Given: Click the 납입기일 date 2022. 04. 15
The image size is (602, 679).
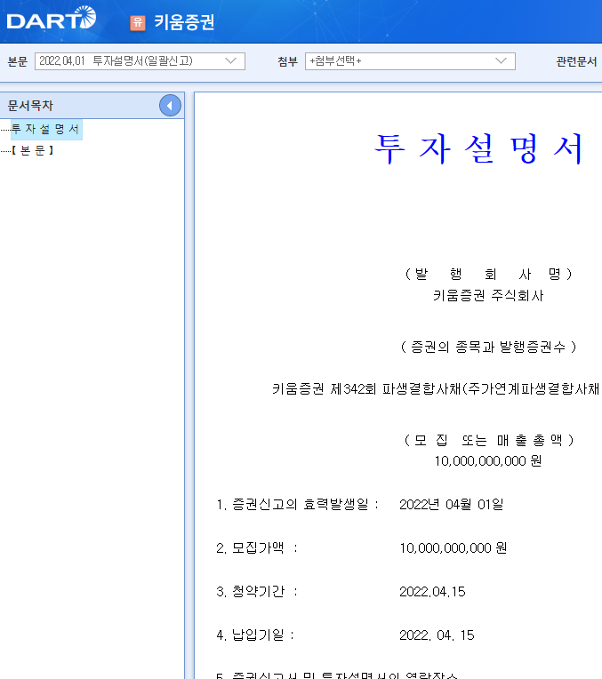Looking at the screenshot, I should pos(437,635).
